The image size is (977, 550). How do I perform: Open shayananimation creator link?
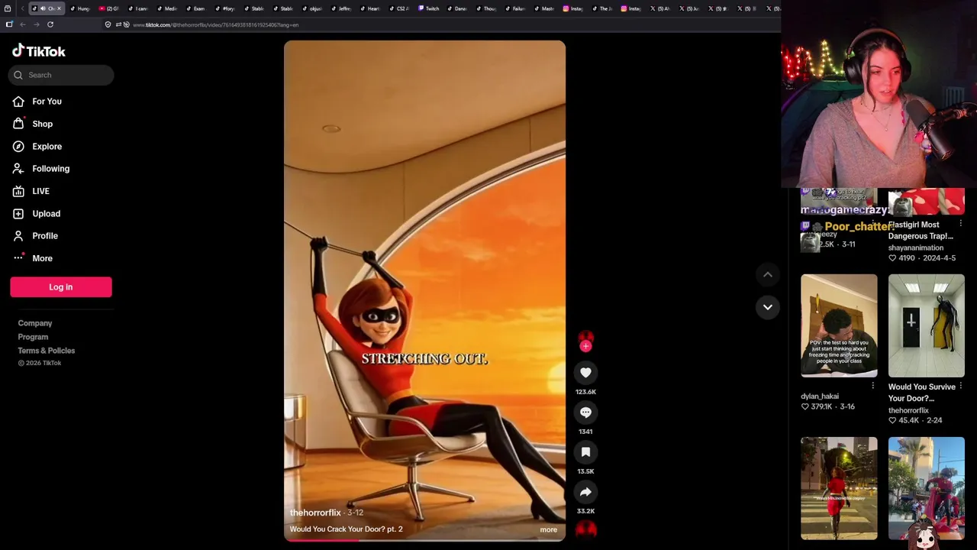pos(915,247)
